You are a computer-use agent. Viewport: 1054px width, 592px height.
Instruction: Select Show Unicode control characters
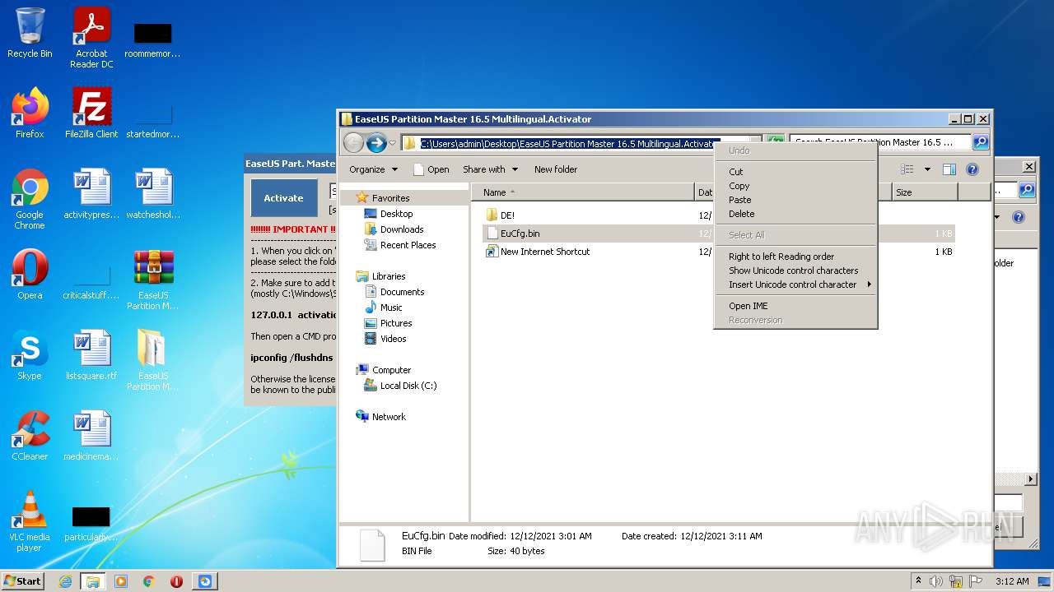pos(795,271)
